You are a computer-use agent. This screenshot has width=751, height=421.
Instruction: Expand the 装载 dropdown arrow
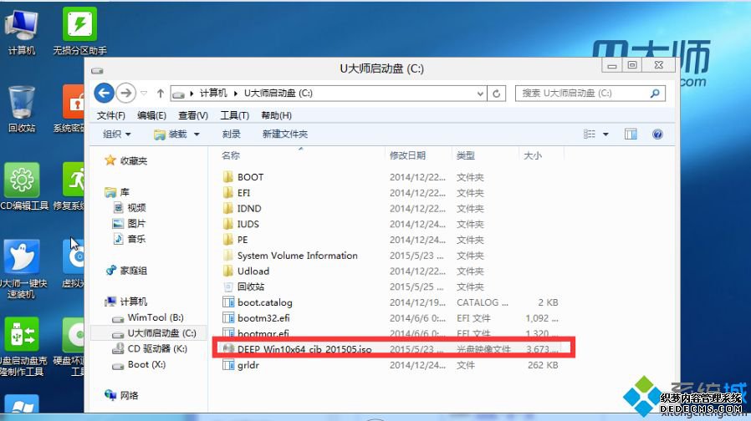pos(197,134)
